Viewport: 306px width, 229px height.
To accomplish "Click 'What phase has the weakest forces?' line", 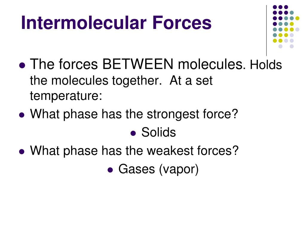I will [134, 151].
